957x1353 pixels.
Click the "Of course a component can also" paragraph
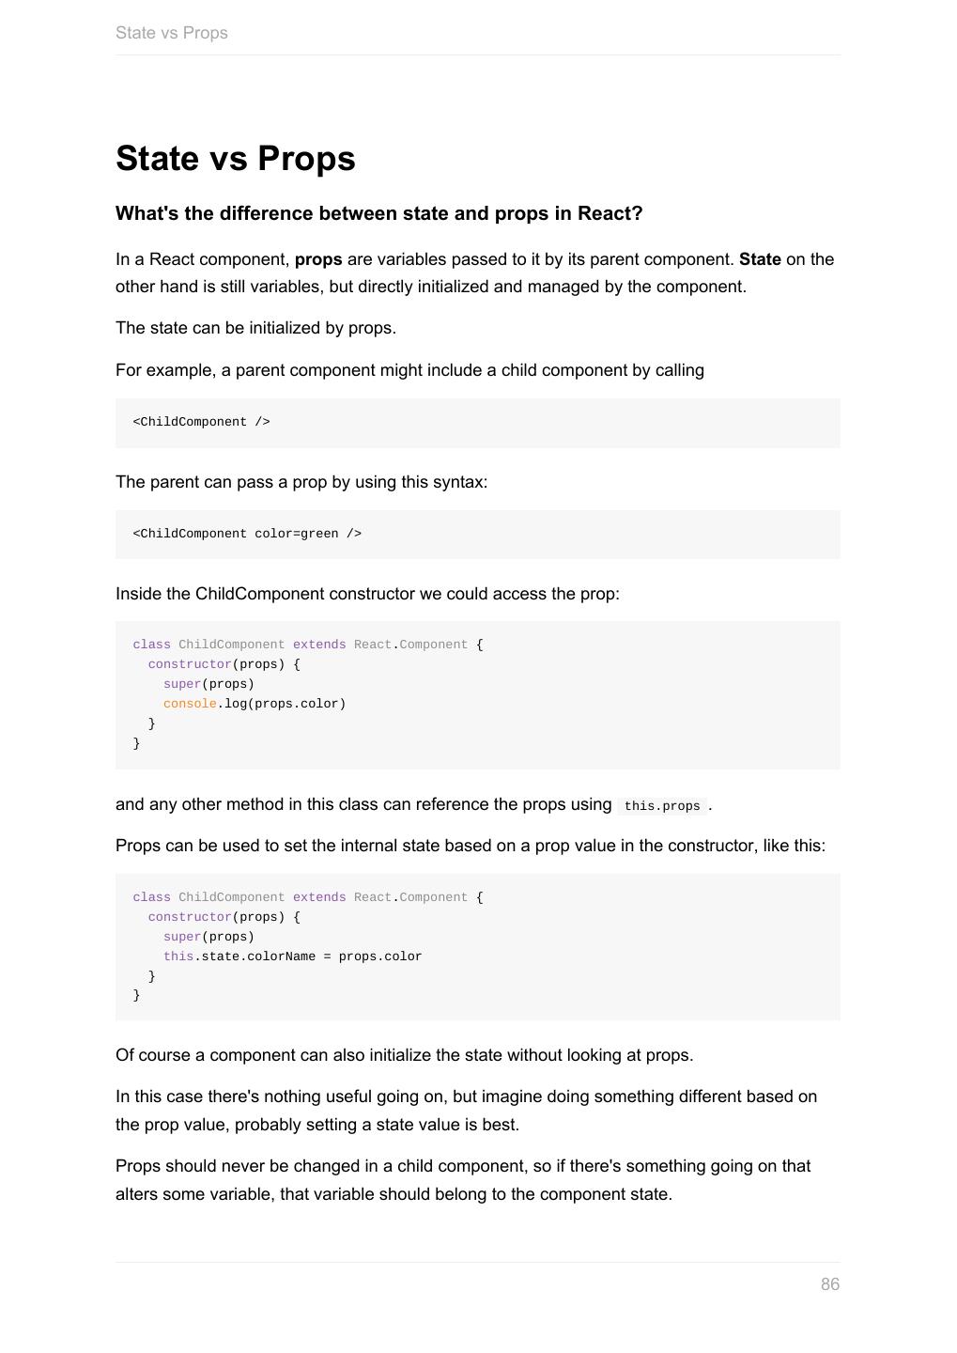coord(404,1055)
